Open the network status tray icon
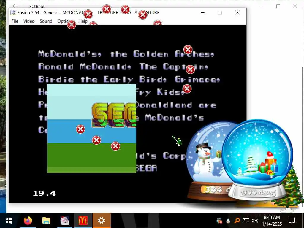The image size is (304, 228). click(246, 221)
